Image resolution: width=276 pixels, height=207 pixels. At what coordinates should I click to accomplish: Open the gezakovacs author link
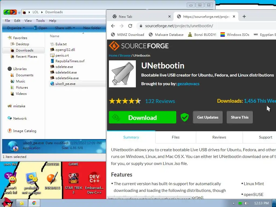[188, 84]
